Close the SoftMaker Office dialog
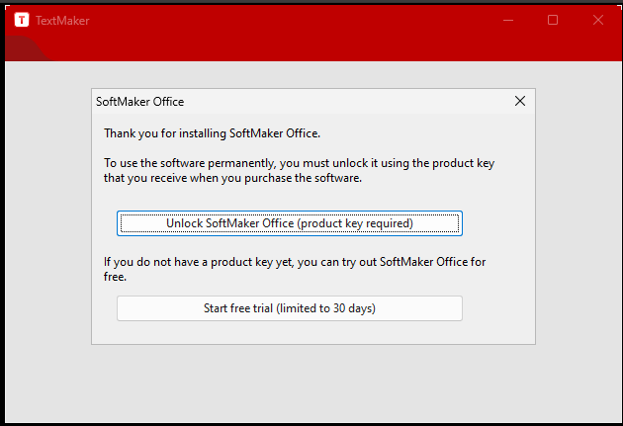 coord(520,101)
